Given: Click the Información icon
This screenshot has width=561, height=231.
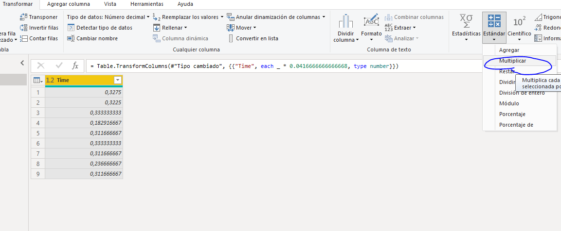Looking at the screenshot, I should [x=538, y=38].
